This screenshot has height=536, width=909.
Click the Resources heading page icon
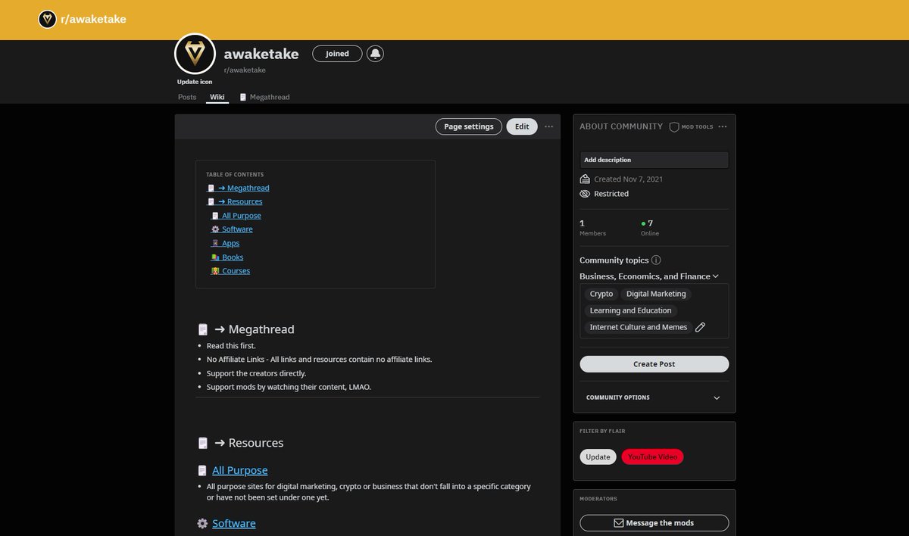202,443
